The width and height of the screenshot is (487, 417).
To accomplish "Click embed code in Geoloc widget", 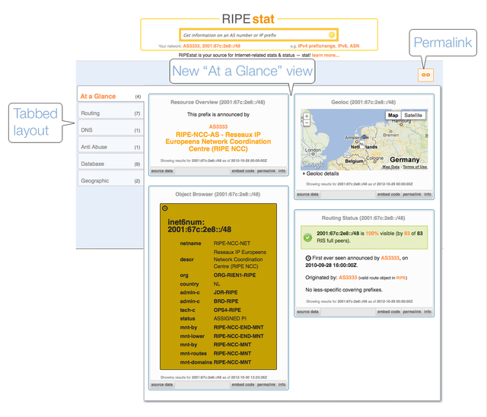I will pyautogui.click(x=389, y=194).
